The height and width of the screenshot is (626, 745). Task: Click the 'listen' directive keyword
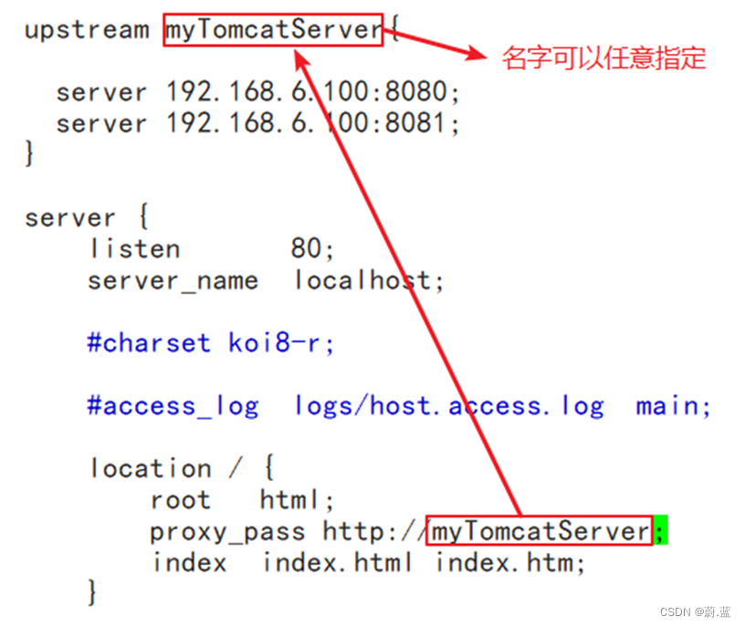[135, 249]
